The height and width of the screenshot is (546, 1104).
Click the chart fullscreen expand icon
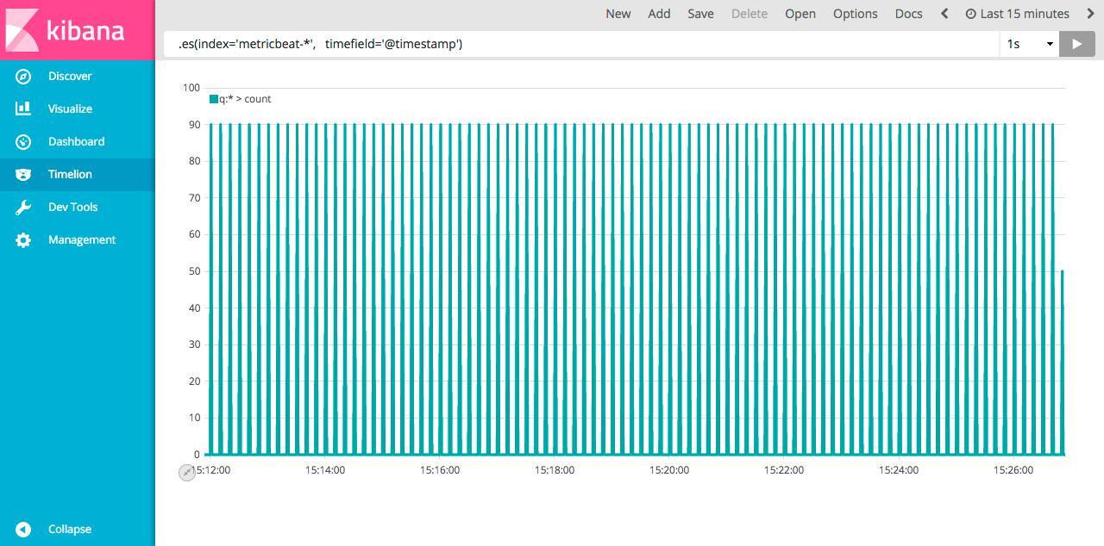click(187, 472)
